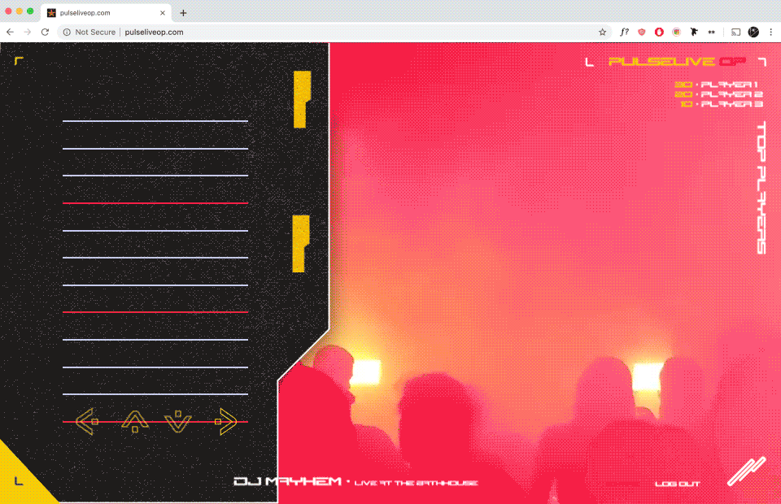Click the LOG OUT link
Image resolution: width=781 pixels, height=504 pixels.
point(678,484)
